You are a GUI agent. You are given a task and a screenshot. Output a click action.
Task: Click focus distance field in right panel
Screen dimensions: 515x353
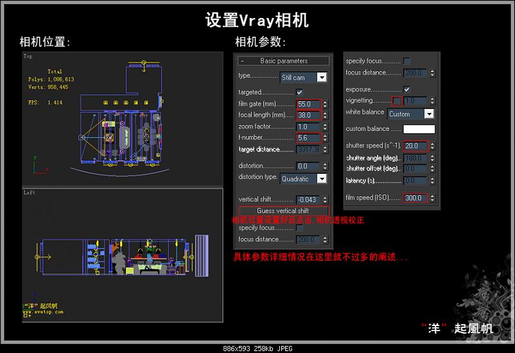[x=415, y=73]
